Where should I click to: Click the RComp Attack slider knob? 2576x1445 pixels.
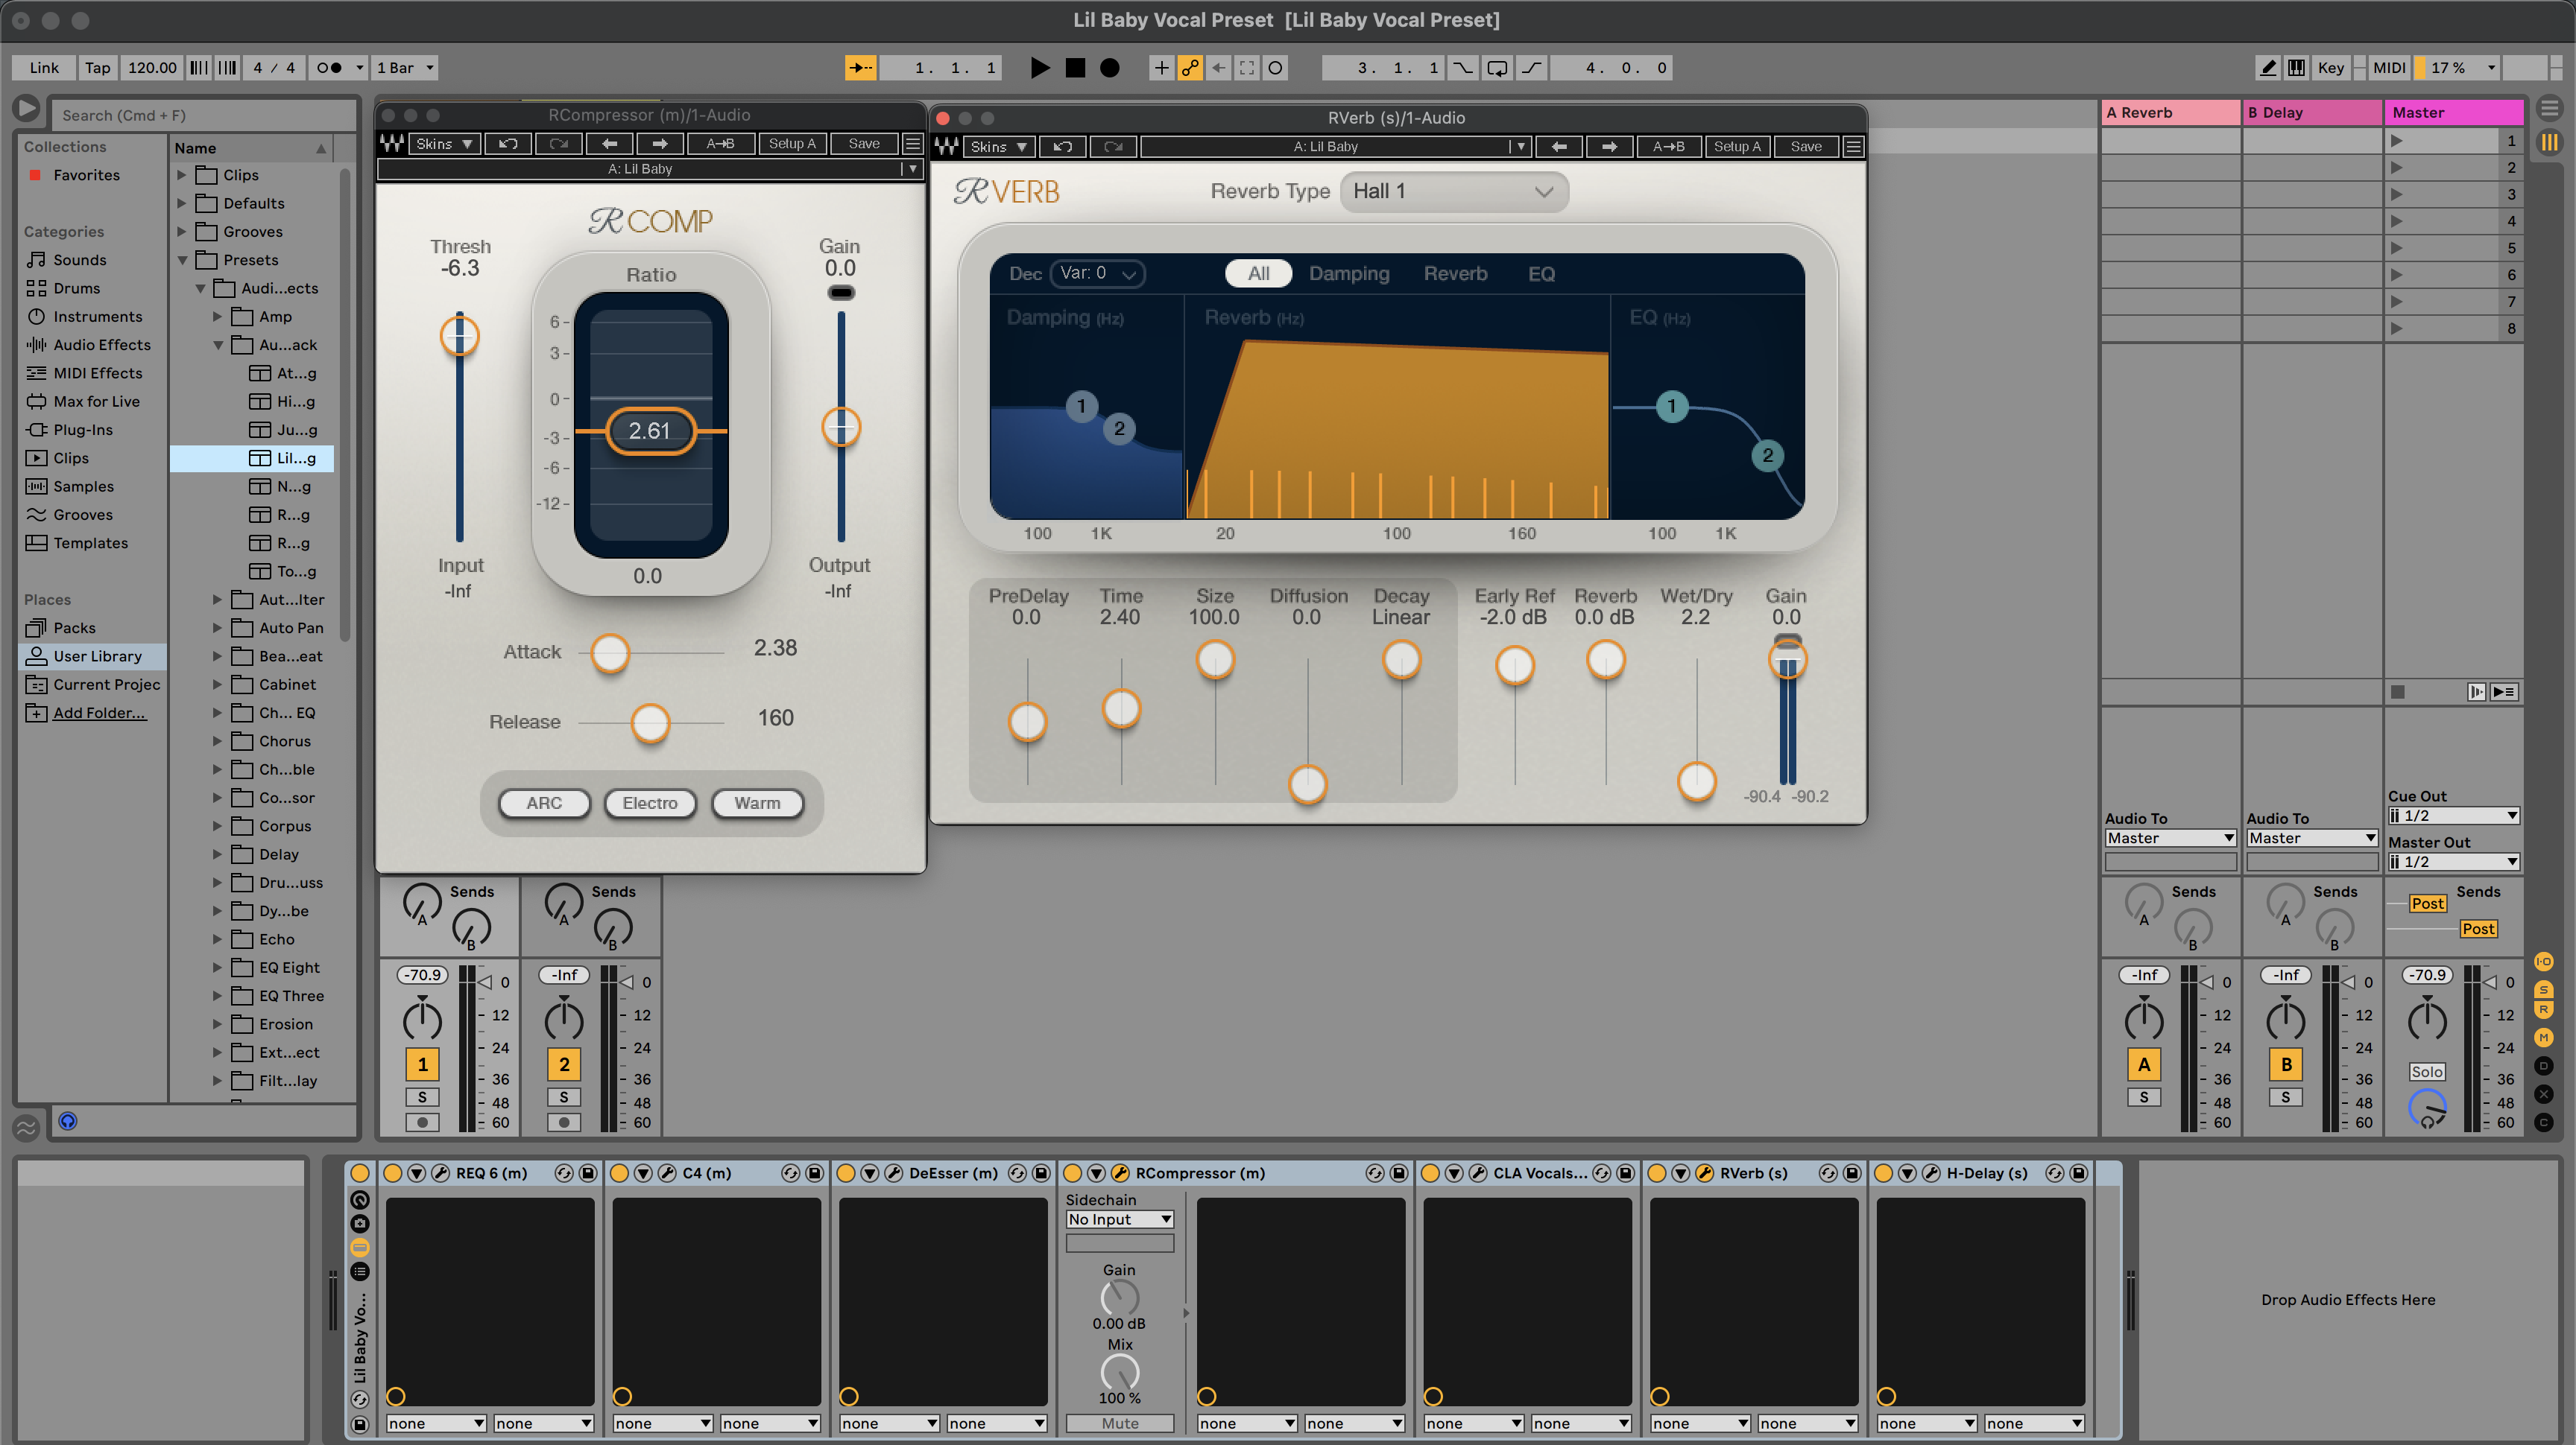pyautogui.click(x=610, y=652)
